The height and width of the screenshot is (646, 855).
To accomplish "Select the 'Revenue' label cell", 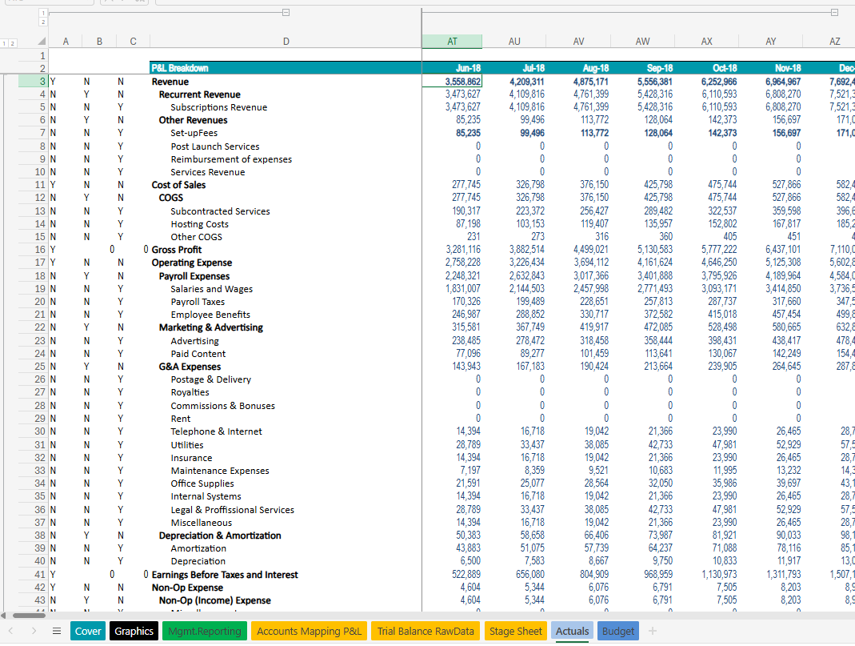I will pos(286,82).
